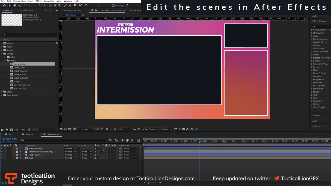The height and width of the screenshot is (186, 331).
Task: Click the 8 bpc color depth button
Action: (x=23, y=129)
